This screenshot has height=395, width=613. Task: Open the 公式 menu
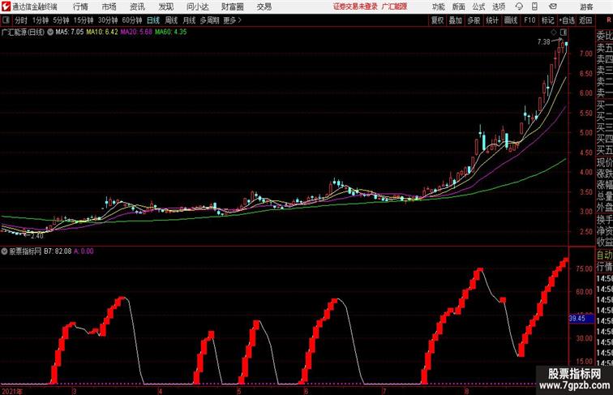pos(478,6)
